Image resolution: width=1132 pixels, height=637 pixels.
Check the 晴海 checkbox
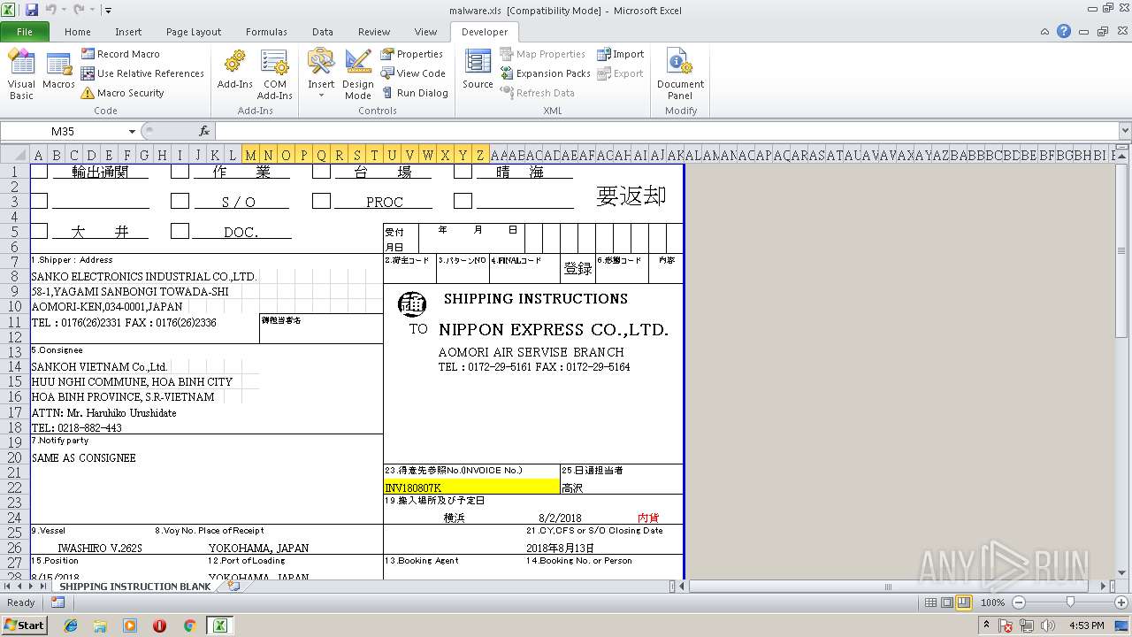[x=463, y=172]
